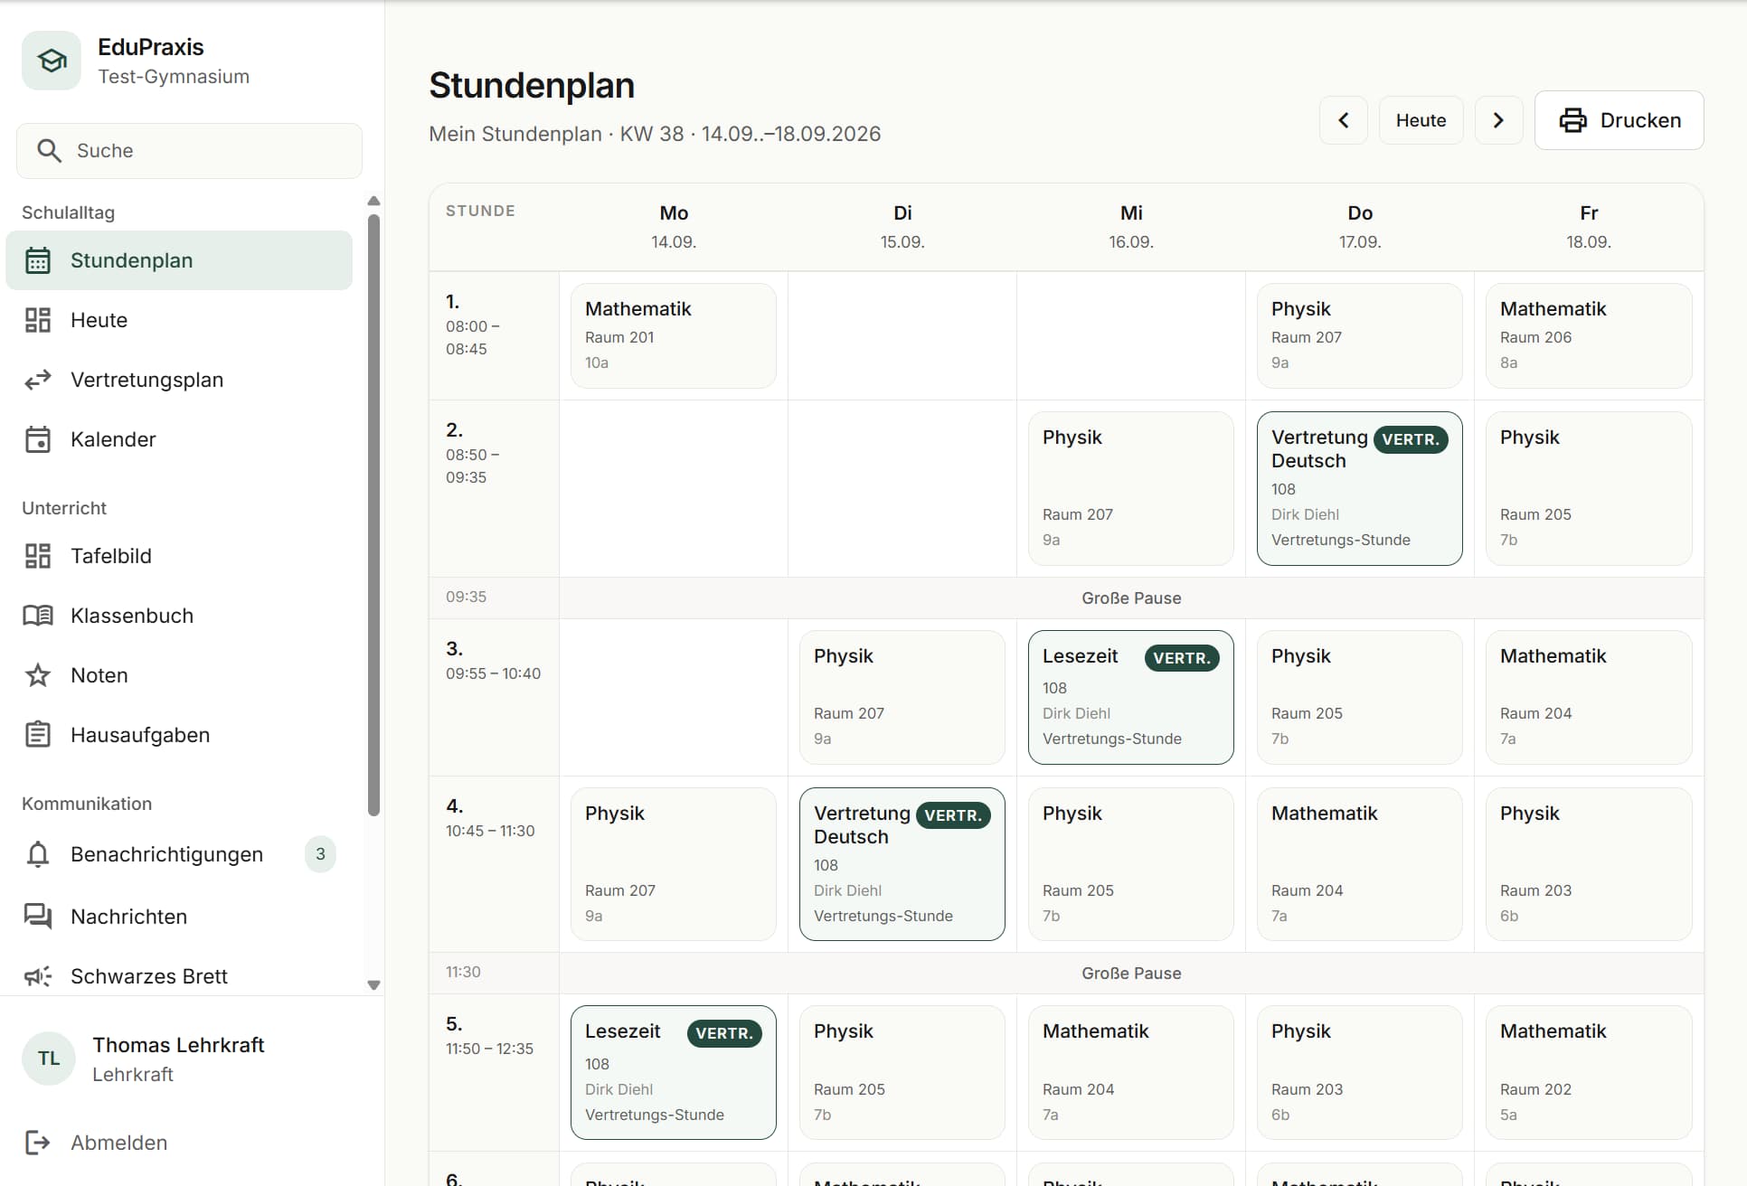Image resolution: width=1747 pixels, height=1186 pixels.
Task: Open Wednesday third period Lesezeit substitution card
Action: click(x=1130, y=698)
